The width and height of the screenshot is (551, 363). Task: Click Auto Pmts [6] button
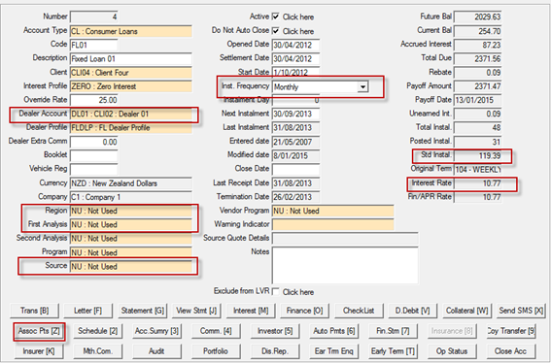[x=334, y=331]
